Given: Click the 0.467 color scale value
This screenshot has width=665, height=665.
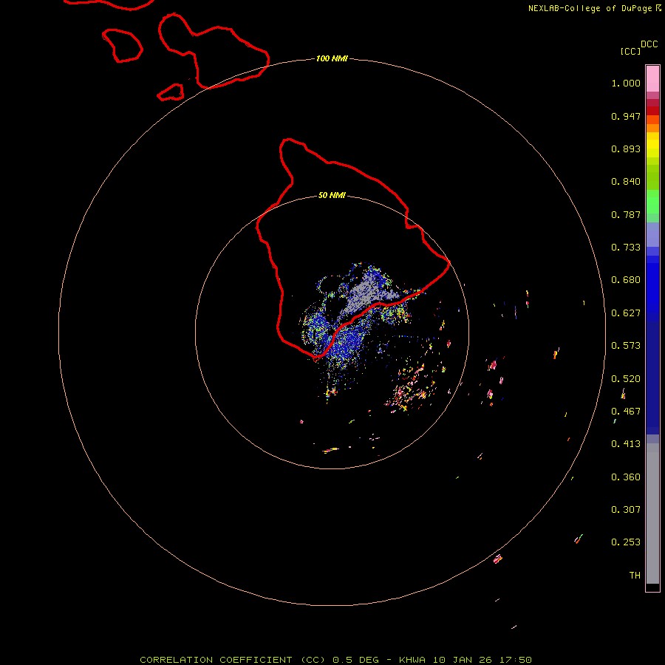Looking at the screenshot, I should (x=626, y=412).
